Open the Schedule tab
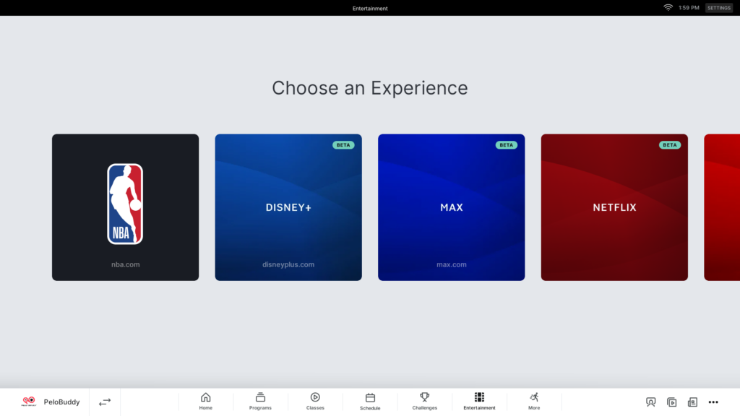Image resolution: width=740 pixels, height=416 pixels. coord(370,402)
